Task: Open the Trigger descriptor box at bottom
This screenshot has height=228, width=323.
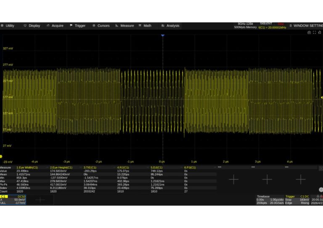Action: click(x=297, y=200)
